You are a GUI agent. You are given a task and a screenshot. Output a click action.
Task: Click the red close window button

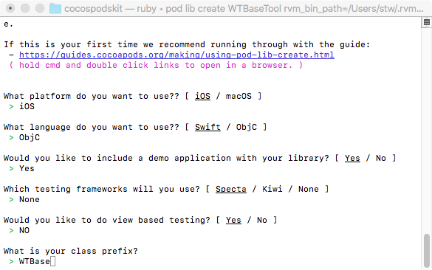10,8
